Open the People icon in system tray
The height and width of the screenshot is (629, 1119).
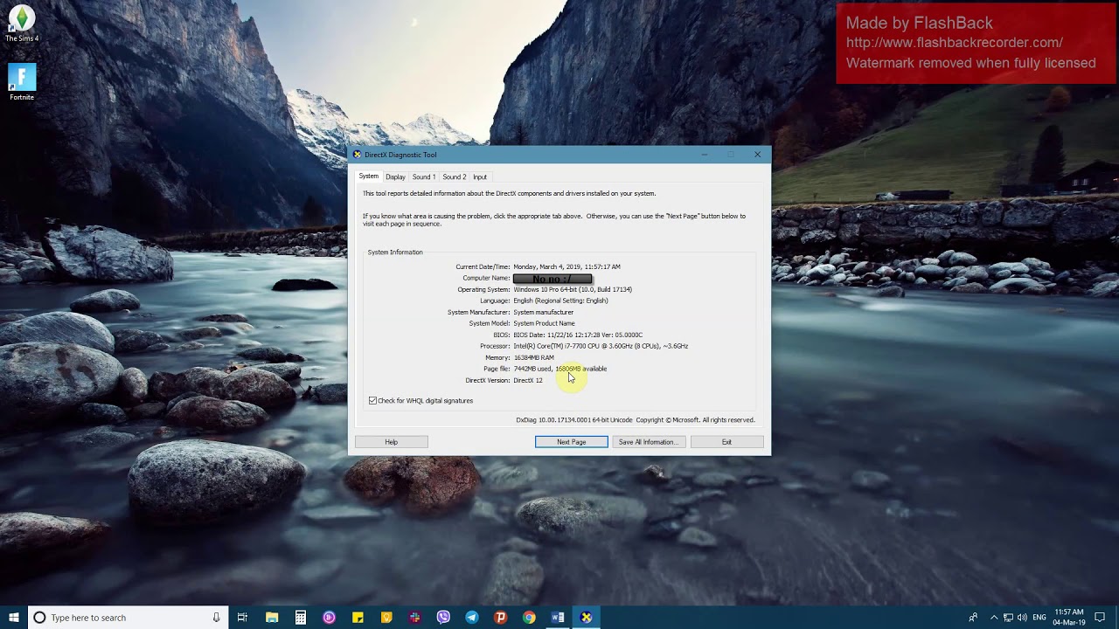(x=973, y=618)
